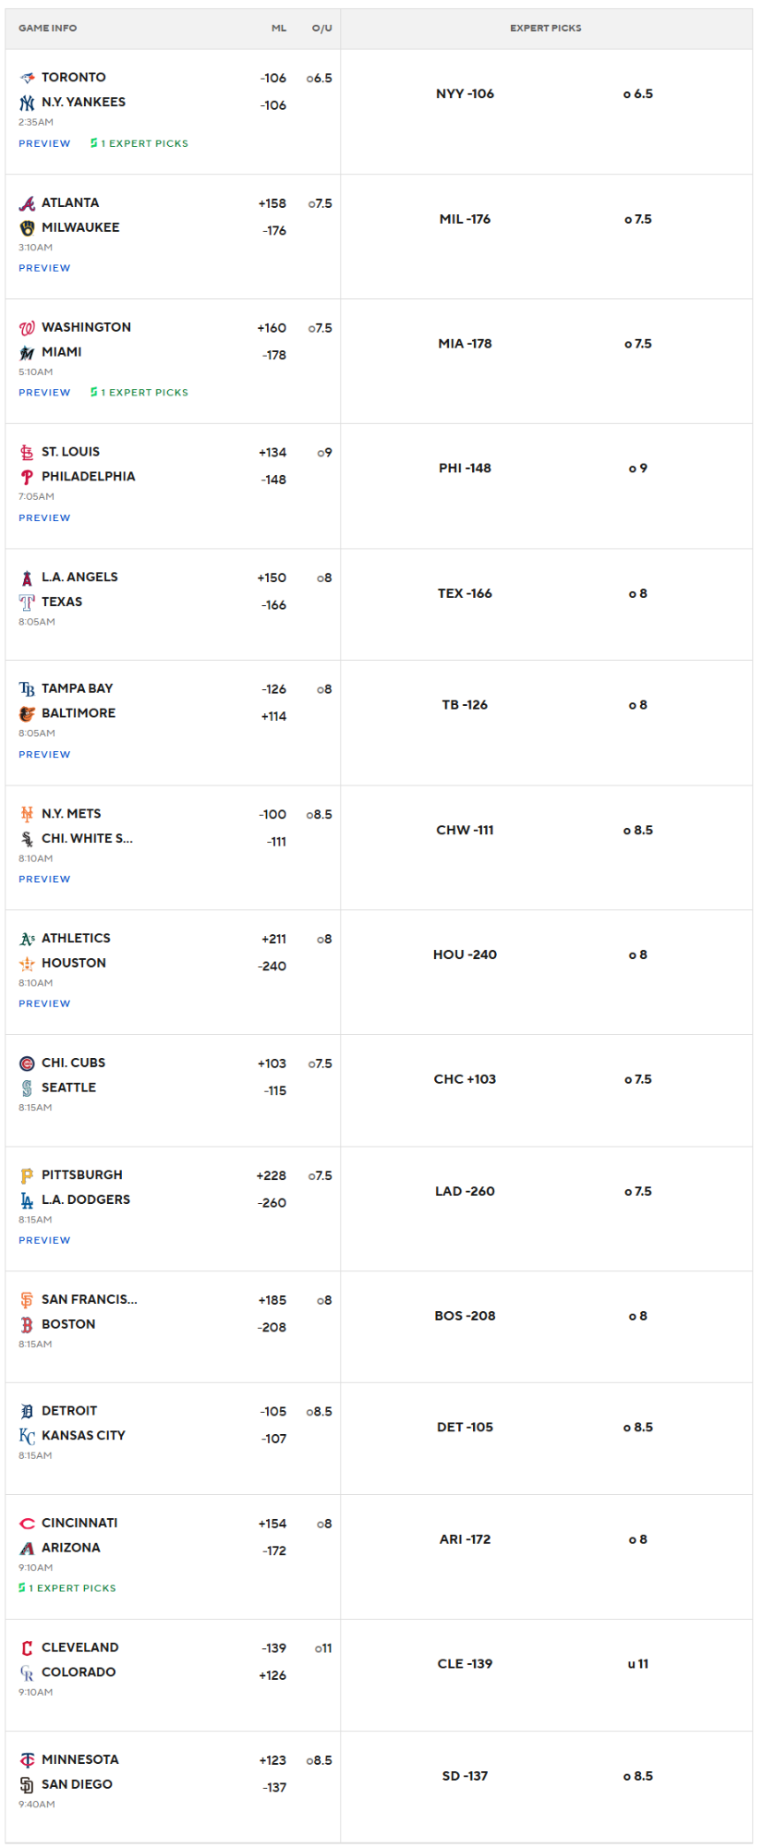The image size is (763, 1848).
Task: Select the HOU -240 expert pick
Action: tap(466, 954)
